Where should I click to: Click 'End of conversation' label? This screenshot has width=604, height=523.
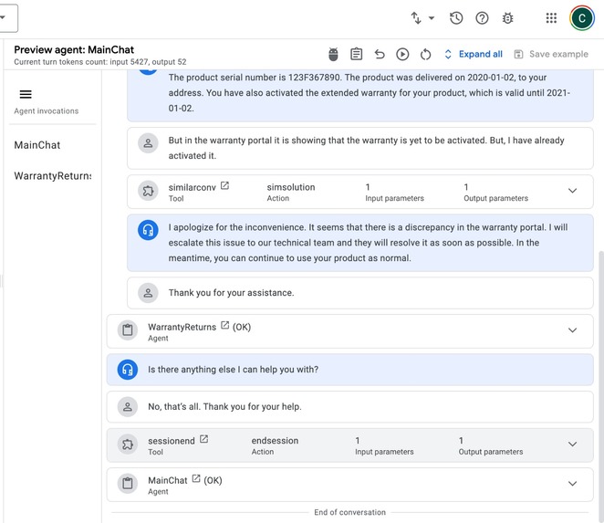[x=349, y=512]
